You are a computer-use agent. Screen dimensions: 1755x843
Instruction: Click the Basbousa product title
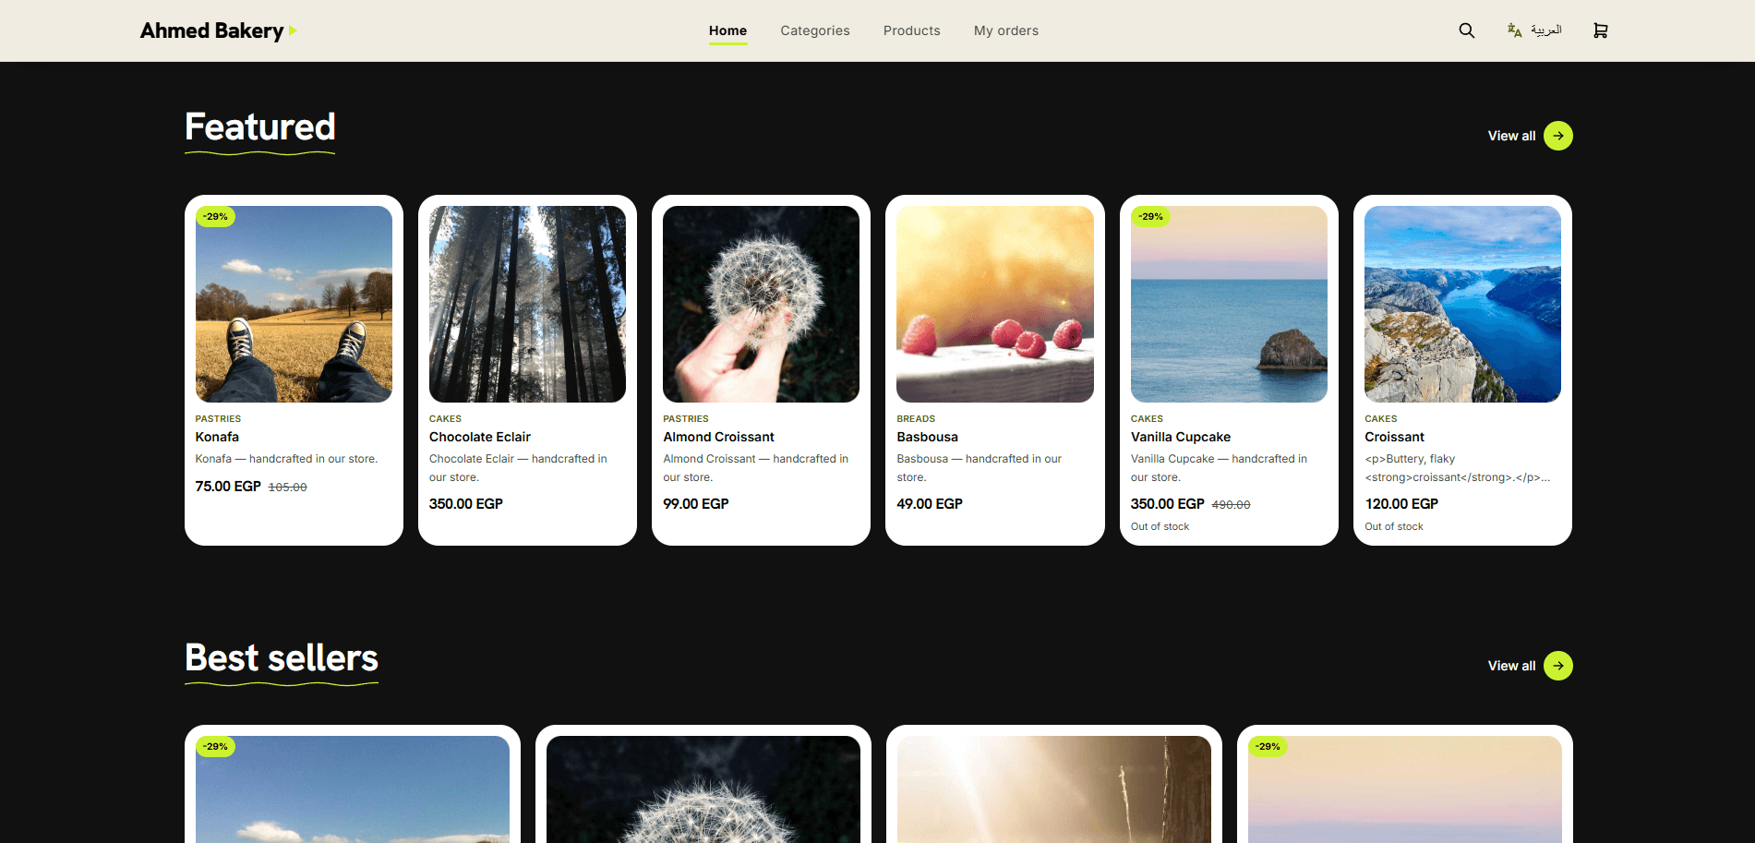(x=927, y=437)
